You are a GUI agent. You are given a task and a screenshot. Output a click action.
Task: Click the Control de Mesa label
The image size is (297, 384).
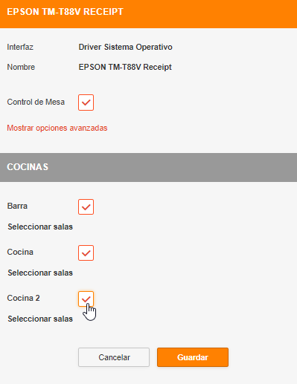coord(36,102)
